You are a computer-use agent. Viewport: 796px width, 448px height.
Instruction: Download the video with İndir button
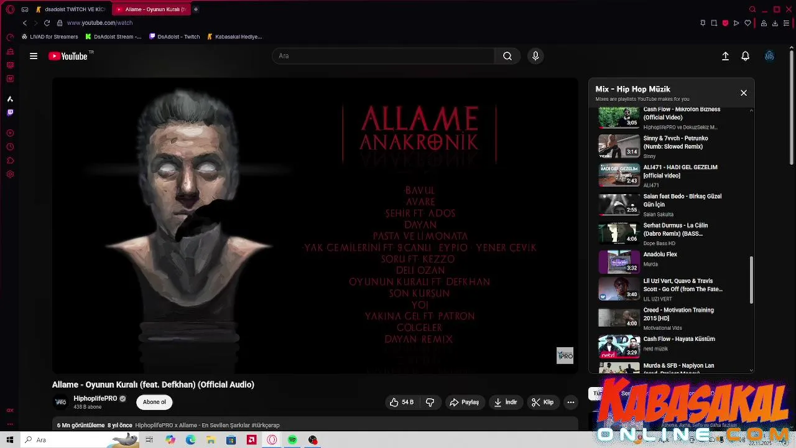506,403
